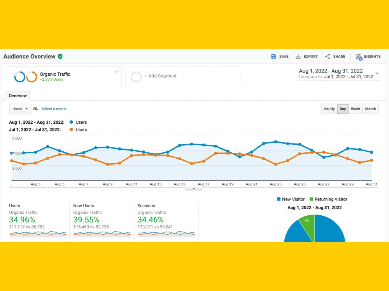Open the Insights icon with badge

click(359, 57)
